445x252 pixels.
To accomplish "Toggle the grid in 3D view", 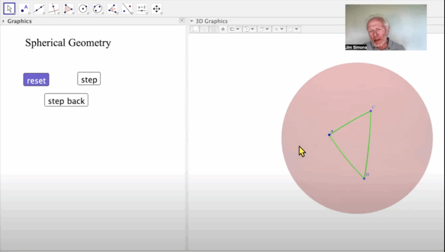I will (x=205, y=29).
